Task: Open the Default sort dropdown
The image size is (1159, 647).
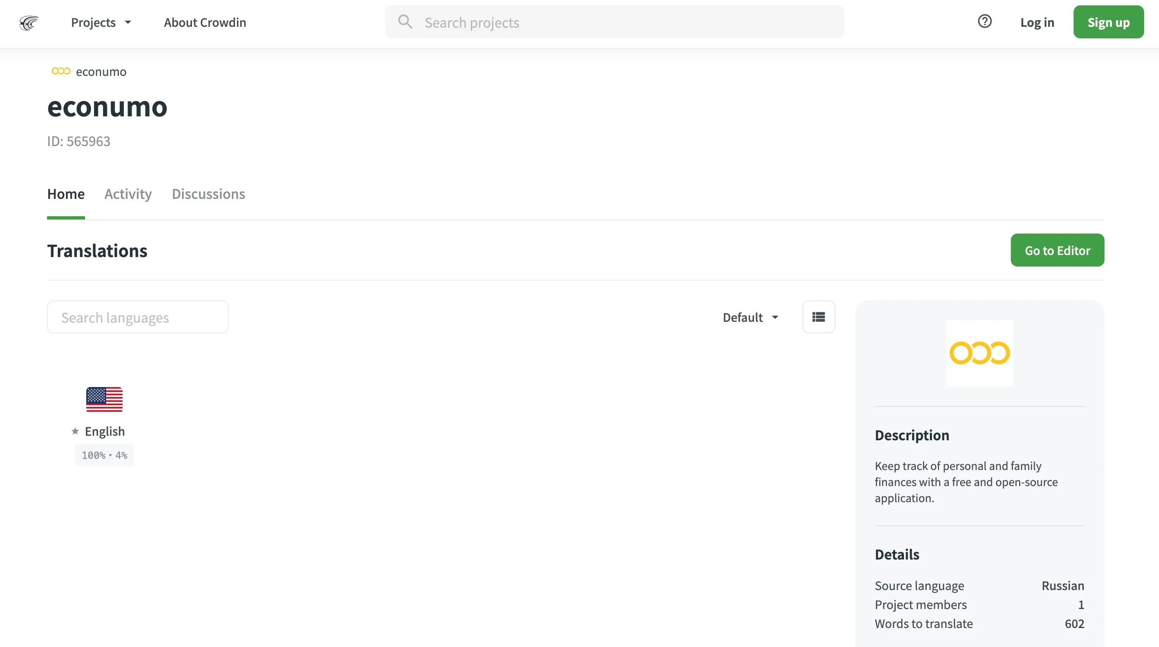Action: [x=750, y=317]
